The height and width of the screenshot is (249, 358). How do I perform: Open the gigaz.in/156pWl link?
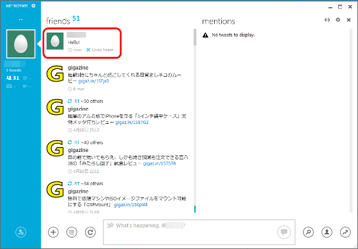[130, 204]
